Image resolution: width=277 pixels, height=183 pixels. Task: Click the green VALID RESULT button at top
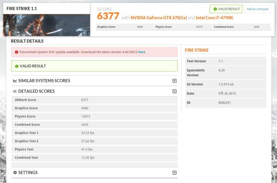[x=226, y=9]
